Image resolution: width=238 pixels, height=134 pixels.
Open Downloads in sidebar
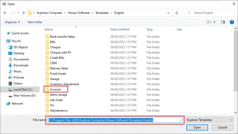click(x=18, y=65)
